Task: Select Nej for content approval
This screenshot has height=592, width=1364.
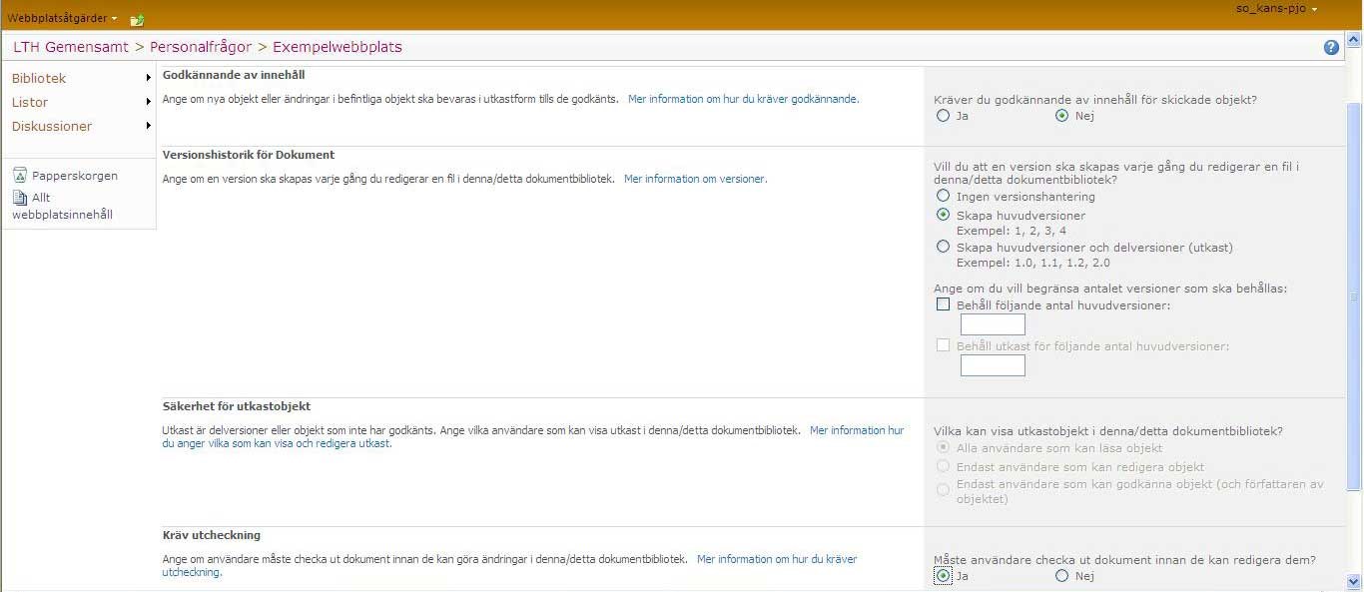Action: [x=1061, y=116]
